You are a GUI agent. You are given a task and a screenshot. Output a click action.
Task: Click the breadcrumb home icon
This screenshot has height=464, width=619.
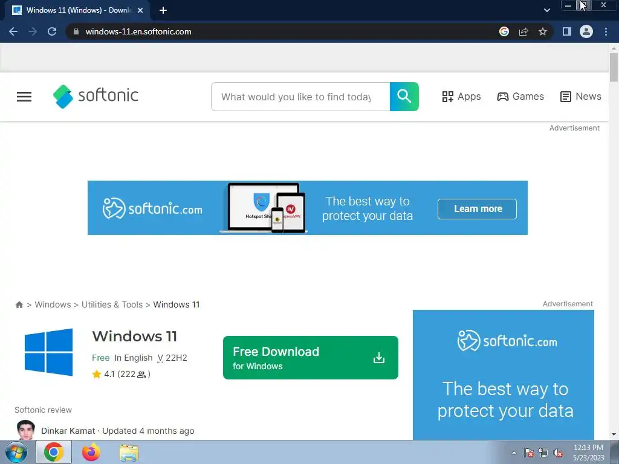click(x=19, y=304)
